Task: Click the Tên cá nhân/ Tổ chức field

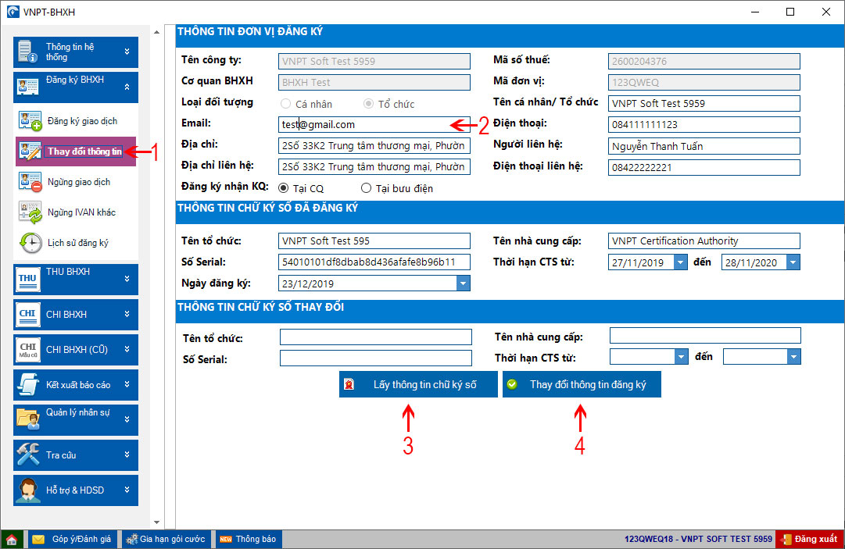Action: tap(704, 103)
